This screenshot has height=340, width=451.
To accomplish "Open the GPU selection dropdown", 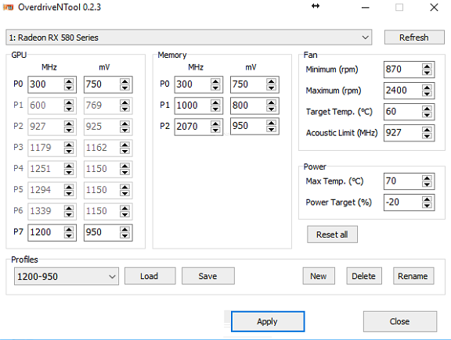I will 189,38.
